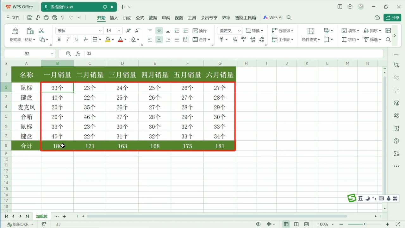Click the Save icon in quick toolbar
Screen dimensions: 405x228
click(30, 18)
